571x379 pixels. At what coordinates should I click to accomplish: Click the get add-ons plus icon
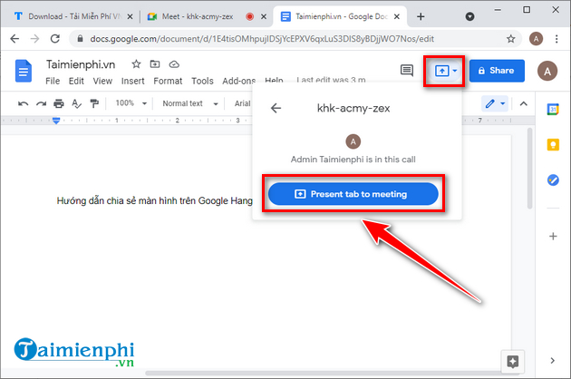click(553, 237)
